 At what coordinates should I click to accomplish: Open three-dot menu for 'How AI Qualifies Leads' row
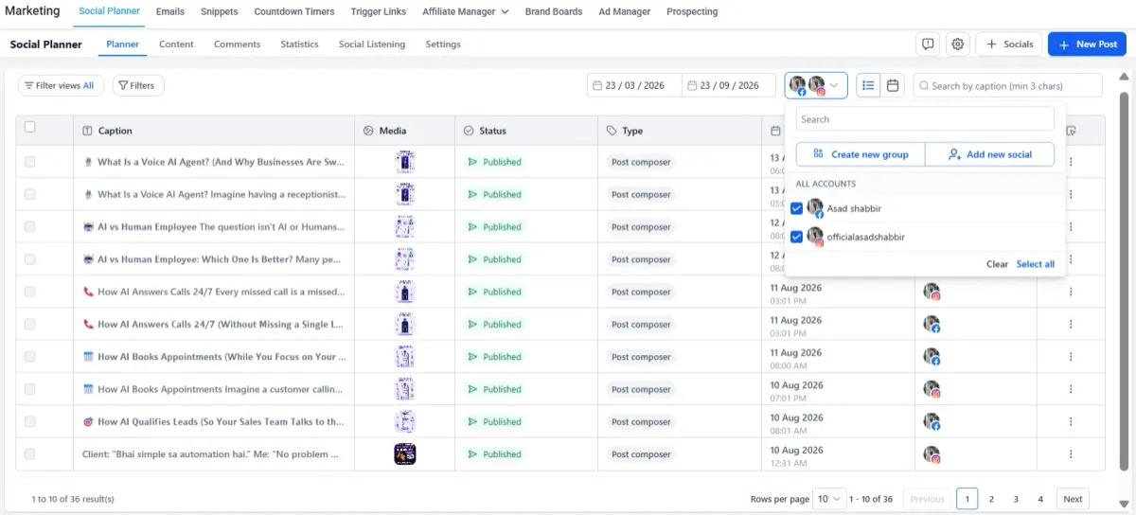click(x=1071, y=422)
